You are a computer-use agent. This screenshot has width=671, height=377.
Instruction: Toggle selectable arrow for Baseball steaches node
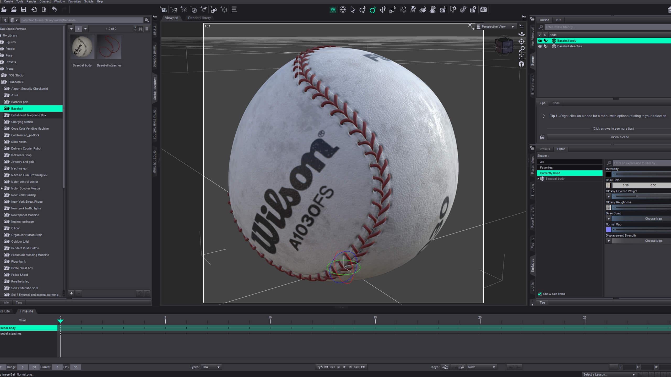[x=546, y=46]
